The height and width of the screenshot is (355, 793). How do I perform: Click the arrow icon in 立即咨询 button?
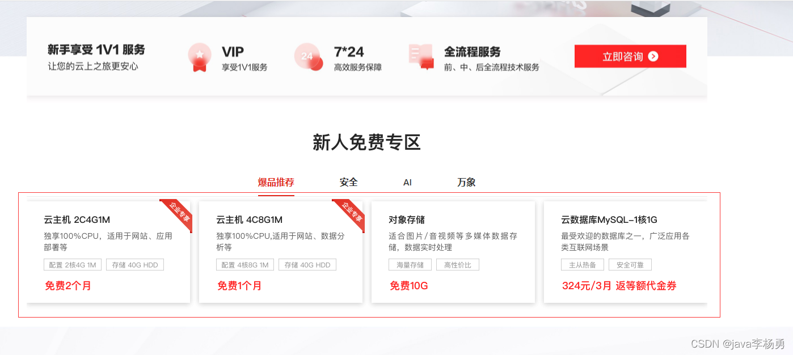pyautogui.click(x=653, y=56)
